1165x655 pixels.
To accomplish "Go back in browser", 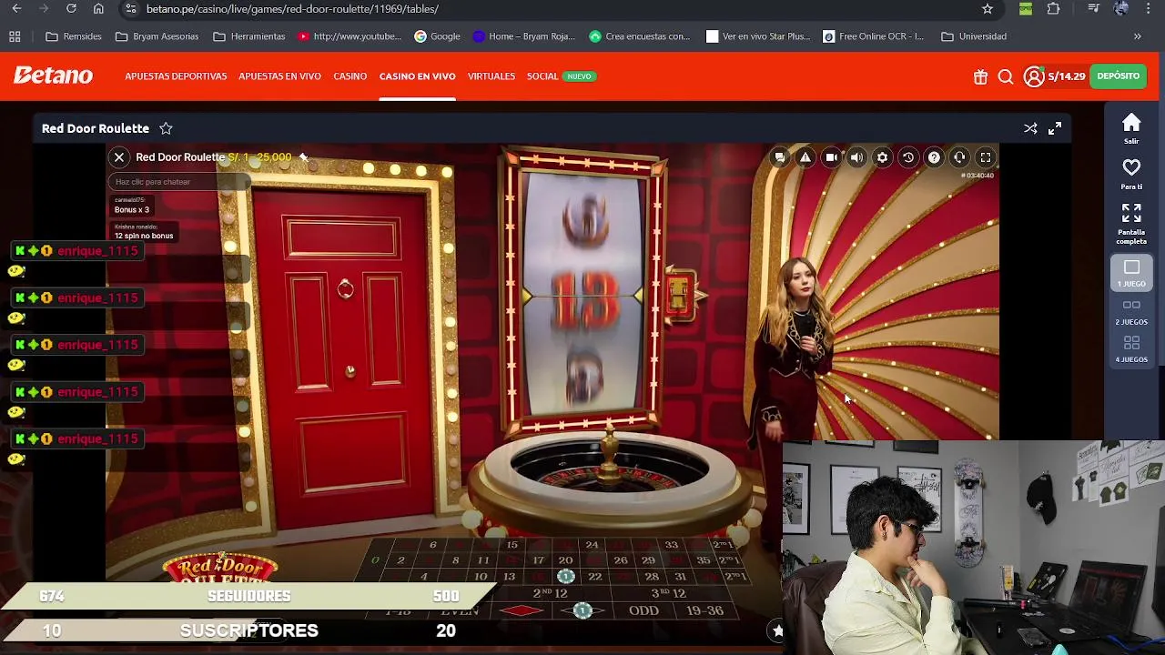I will click(16, 9).
